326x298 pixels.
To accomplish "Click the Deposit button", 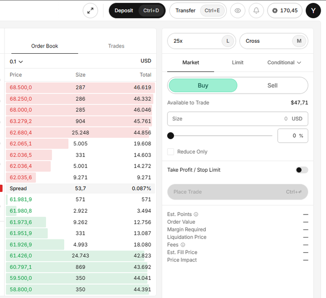I will point(137,11).
